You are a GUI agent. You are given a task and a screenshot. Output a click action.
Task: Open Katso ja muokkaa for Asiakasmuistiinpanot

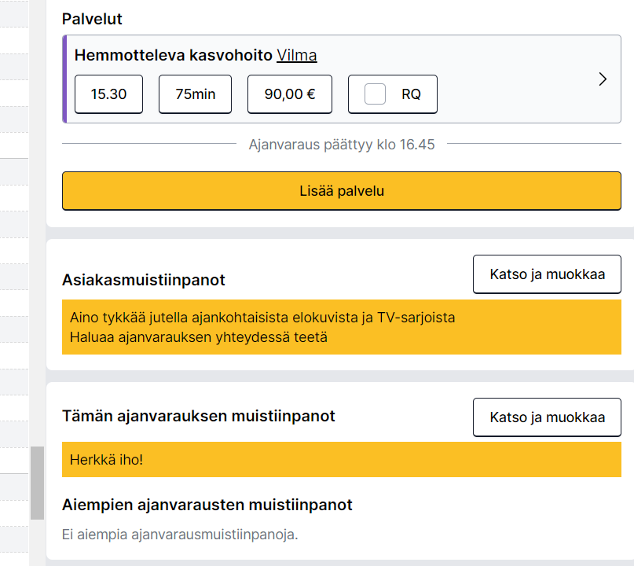pyautogui.click(x=547, y=274)
